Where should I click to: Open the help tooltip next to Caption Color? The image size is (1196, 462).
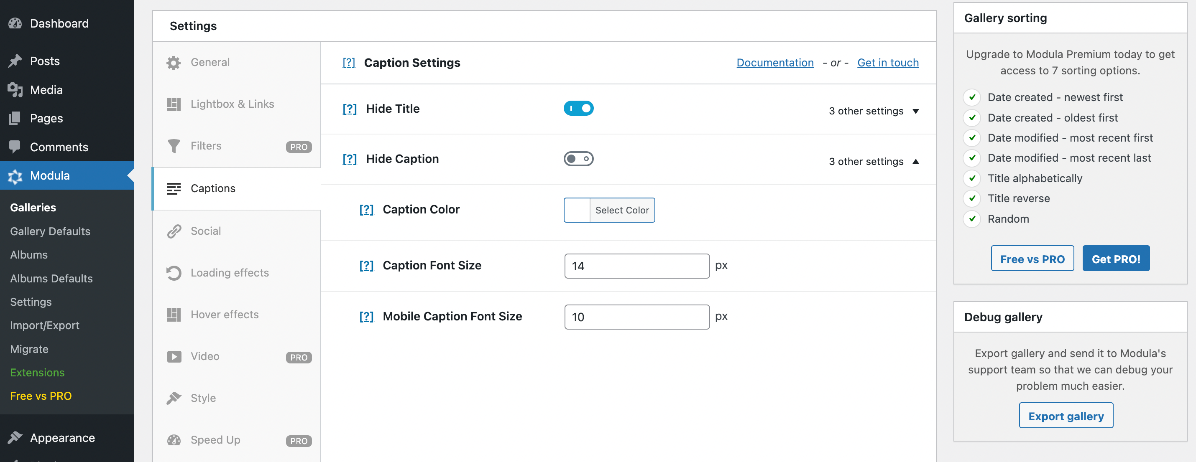[366, 210]
